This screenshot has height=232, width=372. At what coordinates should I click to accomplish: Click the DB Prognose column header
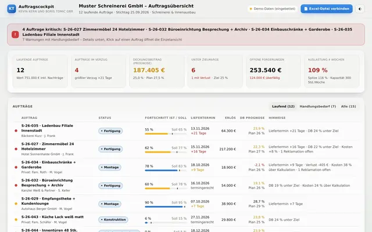pyautogui.click(x=252, y=118)
